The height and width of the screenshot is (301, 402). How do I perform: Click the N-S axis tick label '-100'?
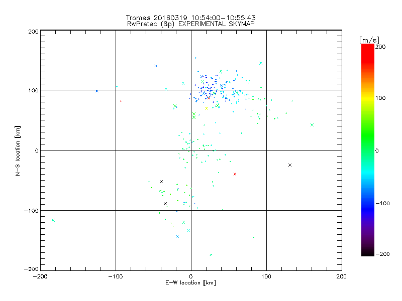coord(31,211)
